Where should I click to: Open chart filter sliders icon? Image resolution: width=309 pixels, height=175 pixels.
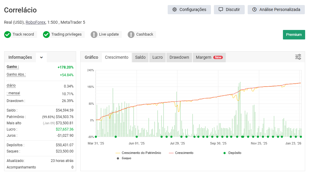pyautogui.click(x=298, y=57)
